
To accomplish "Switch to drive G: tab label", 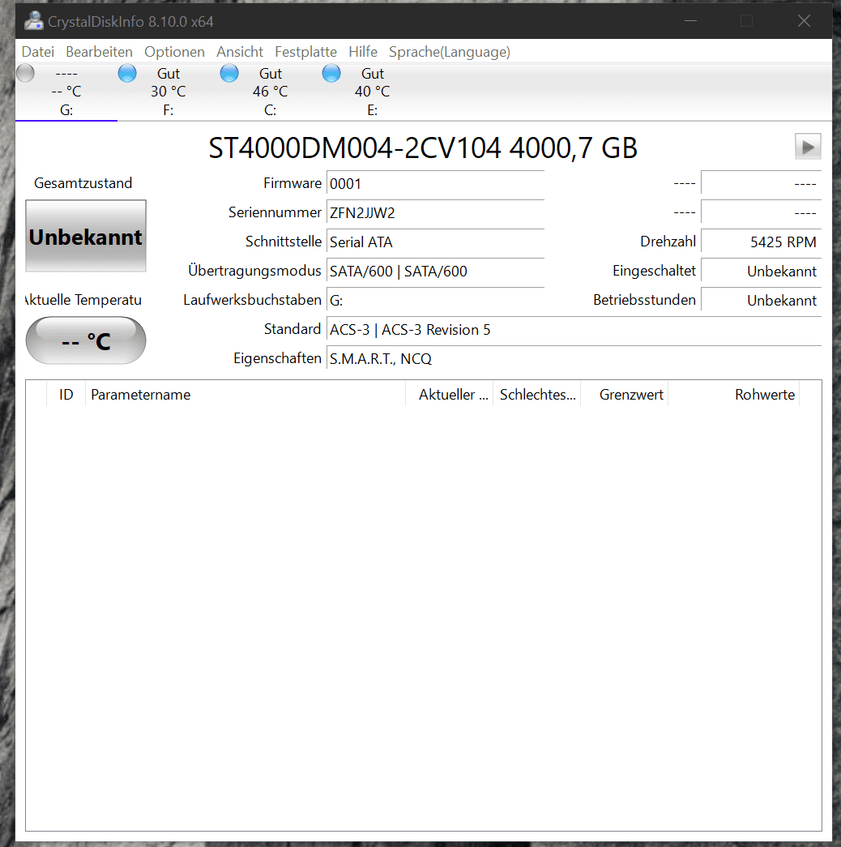I will tap(66, 110).
